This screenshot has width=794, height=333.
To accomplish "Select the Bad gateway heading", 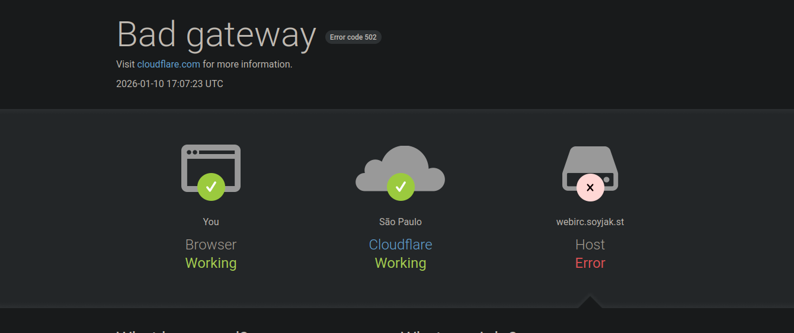I will (x=216, y=34).
